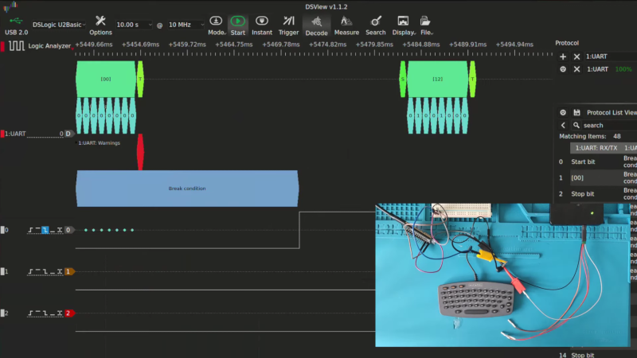Expand the 10.00 s duration dropdown
Screen dimensions: 637x358
coord(133,25)
